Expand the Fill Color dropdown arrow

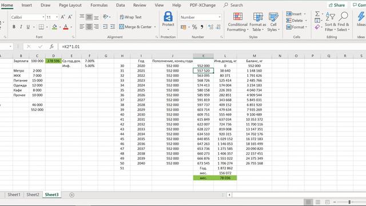60,27
